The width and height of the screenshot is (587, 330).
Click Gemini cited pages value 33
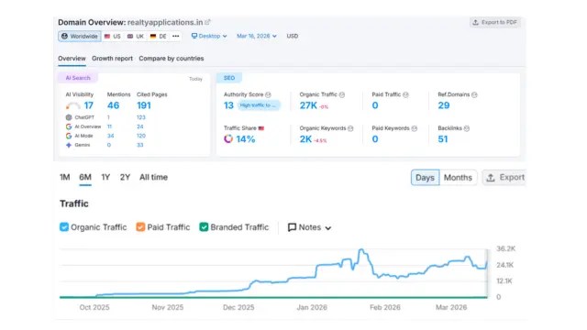139,145
